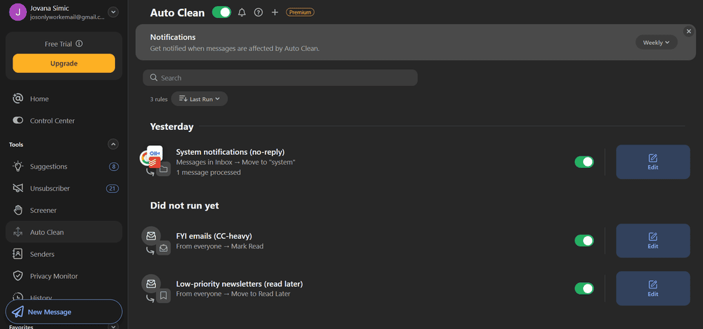703x329 pixels.
Task: Click the Premium badge
Action: click(300, 12)
